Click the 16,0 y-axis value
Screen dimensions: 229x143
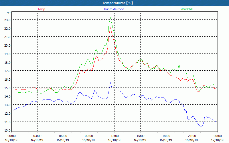point(7,80)
